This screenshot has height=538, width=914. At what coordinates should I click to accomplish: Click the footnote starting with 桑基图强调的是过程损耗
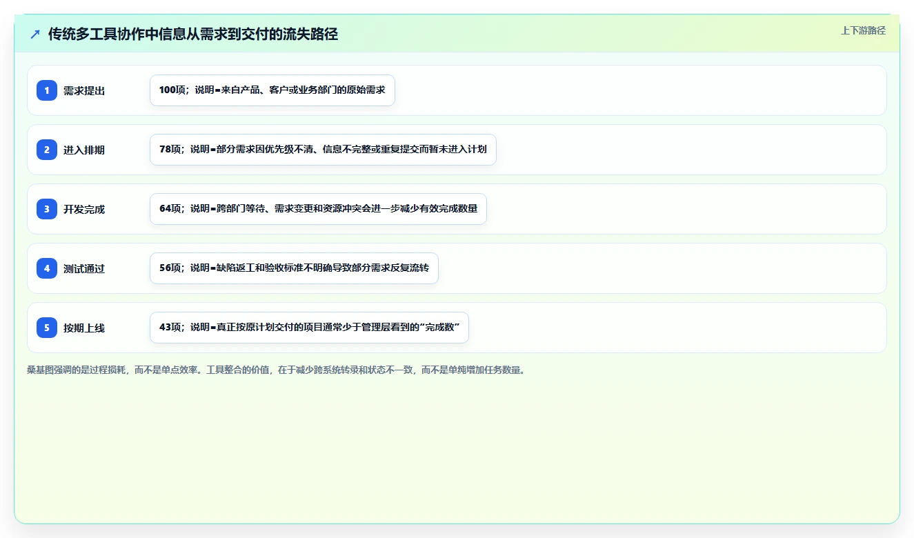click(x=277, y=370)
